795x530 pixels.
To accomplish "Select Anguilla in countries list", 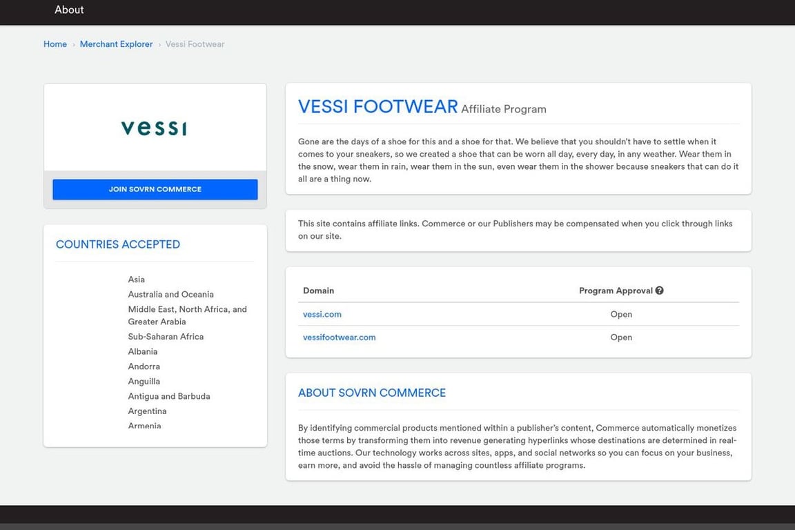I will pyautogui.click(x=144, y=382).
